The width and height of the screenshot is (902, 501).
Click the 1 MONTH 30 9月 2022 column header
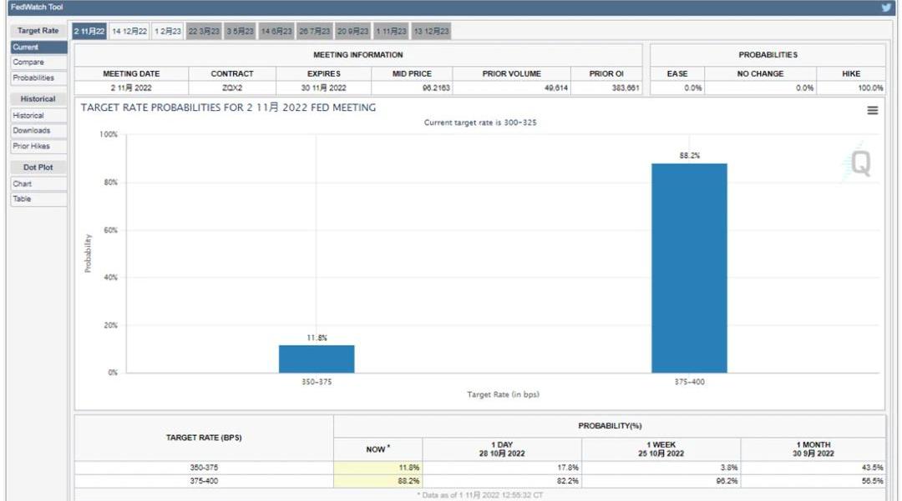(x=813, y=448)
